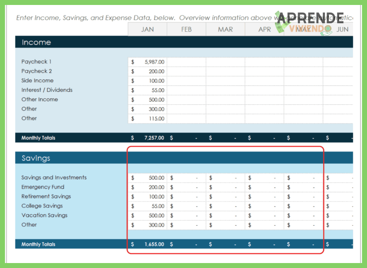The image size is (367, 268).
Task: Click the 5,987.00 Paycheck 1 cell
Action: coord(147,62)
